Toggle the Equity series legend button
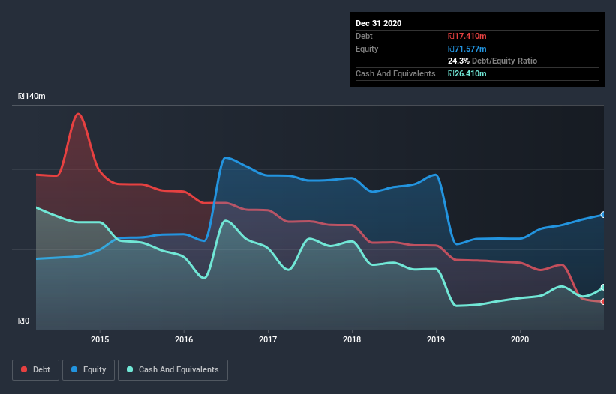This screenshot has height=394, width=616. click(x=89, y=370)
